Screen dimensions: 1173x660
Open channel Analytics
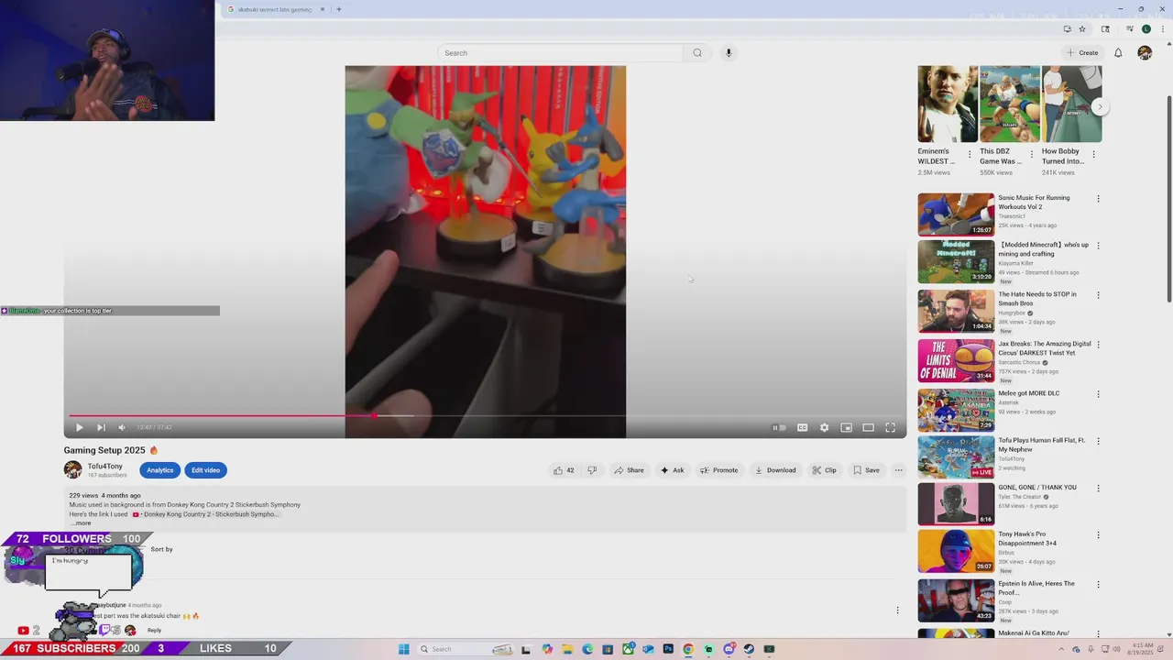point(159,470)
